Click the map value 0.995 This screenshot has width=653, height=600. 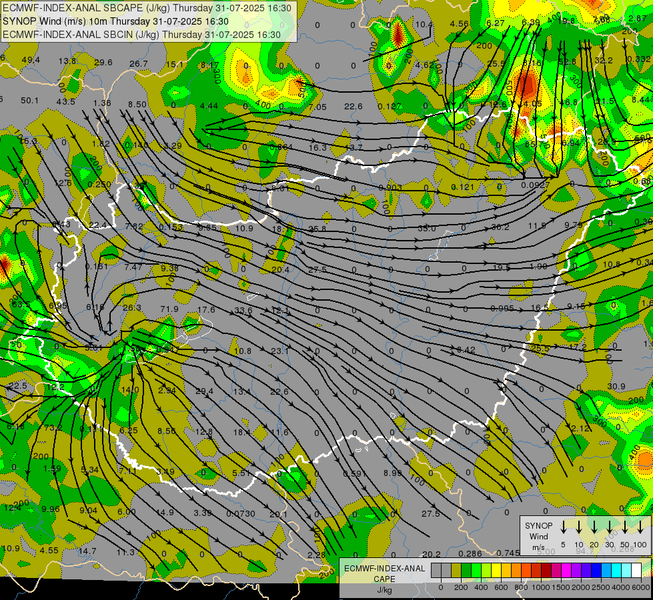[x=502, y=309]
